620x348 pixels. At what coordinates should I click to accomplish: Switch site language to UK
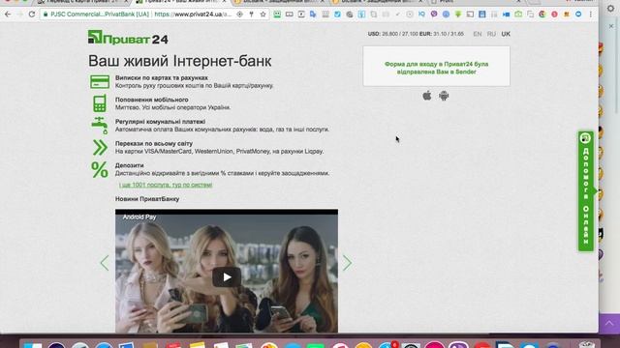tap(506, 34)
